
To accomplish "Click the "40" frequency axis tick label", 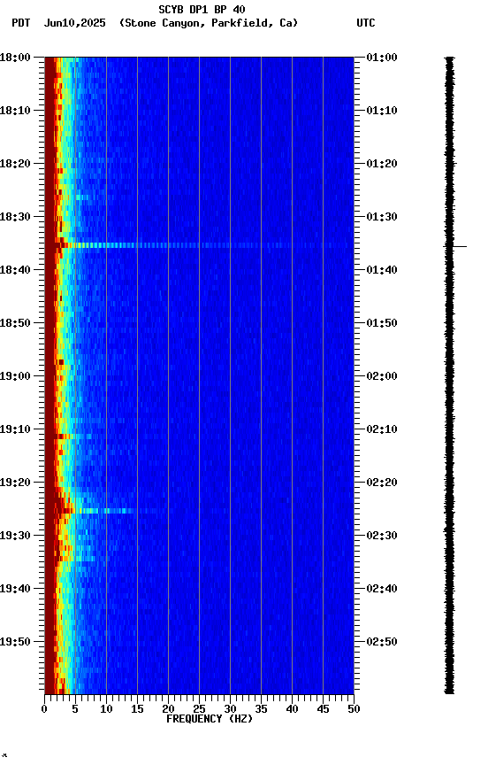I will click(x=292, y=709).
